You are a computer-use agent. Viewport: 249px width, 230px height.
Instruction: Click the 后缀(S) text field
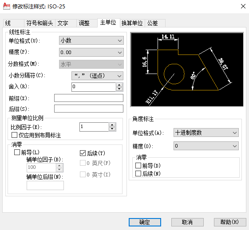89,109
